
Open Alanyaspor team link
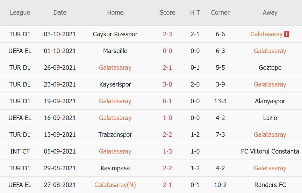point(270,101)
